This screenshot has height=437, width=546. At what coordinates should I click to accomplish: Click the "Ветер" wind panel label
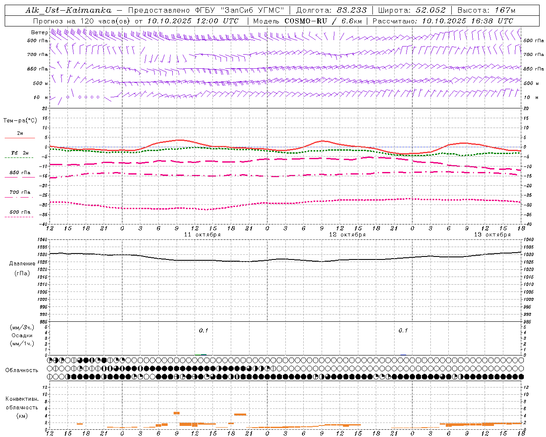[x=39, y=32]
